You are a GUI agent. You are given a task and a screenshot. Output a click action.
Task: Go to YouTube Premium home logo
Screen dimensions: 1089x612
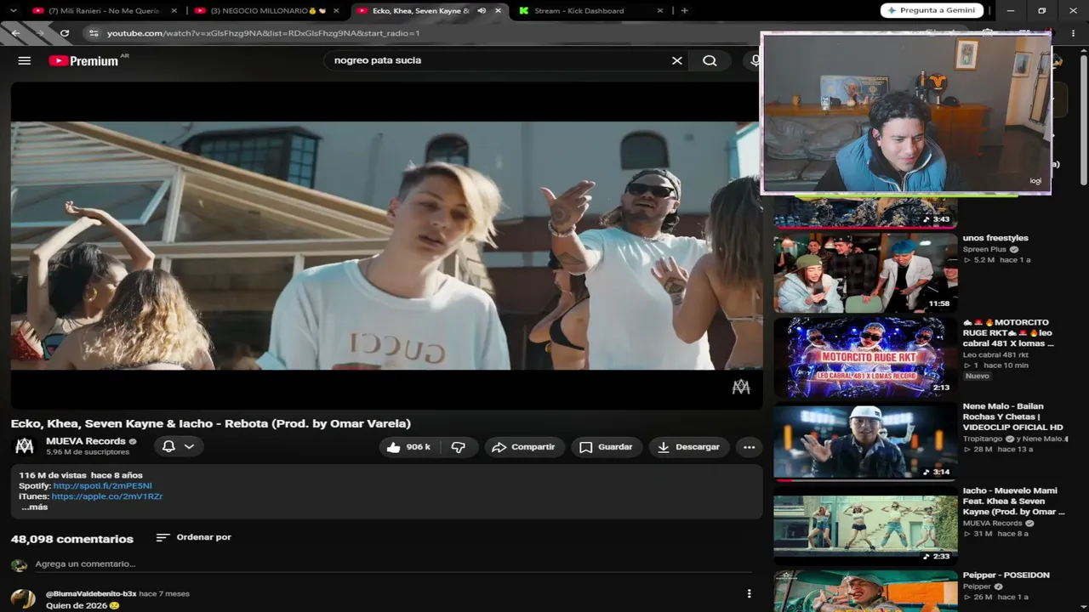83,60
